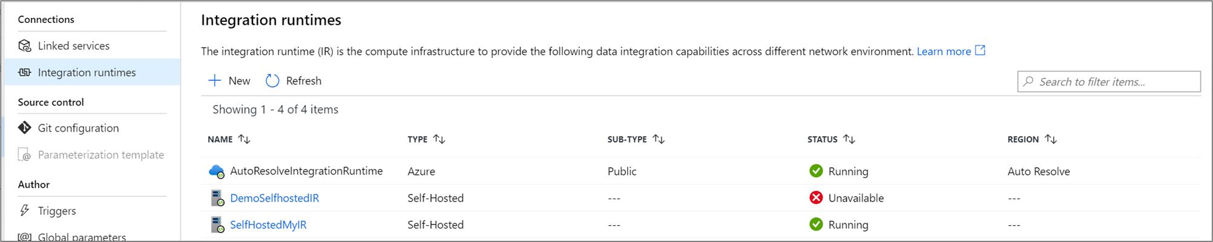Open the DemoSelfhostedIR link
The height and width of the screenshot is (242, 1213).
click(274, 198)
